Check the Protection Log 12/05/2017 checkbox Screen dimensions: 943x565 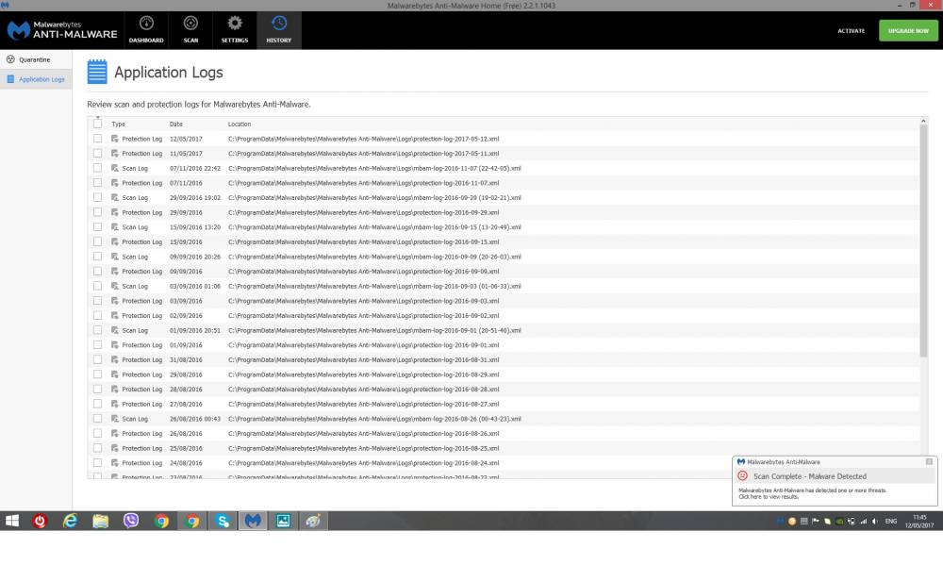pyautogui.click(x=97, y=139)
